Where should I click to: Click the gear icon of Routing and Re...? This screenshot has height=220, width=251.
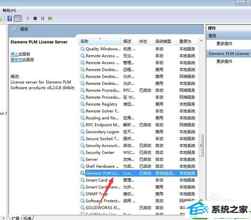82,118
